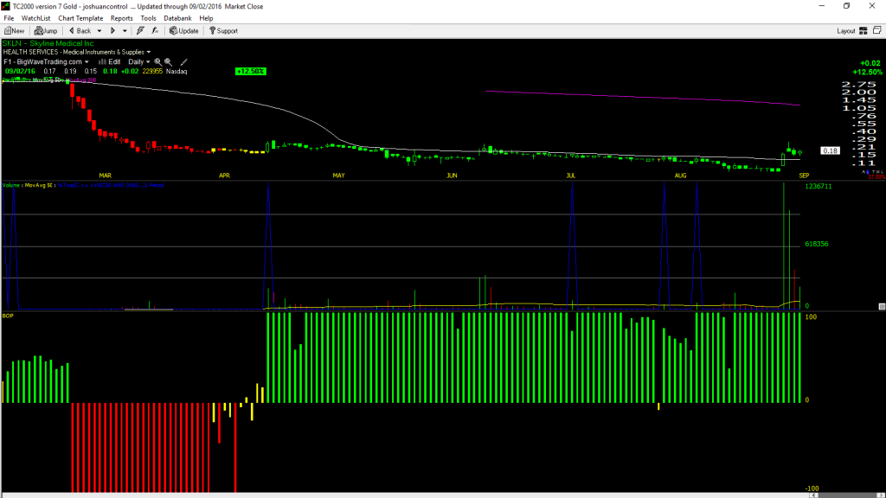Image resolution: width=886 pixels, height=498 pixels.
Task: Click the 09/02/16 date in the quote line
Action: [x=21, y=71]
